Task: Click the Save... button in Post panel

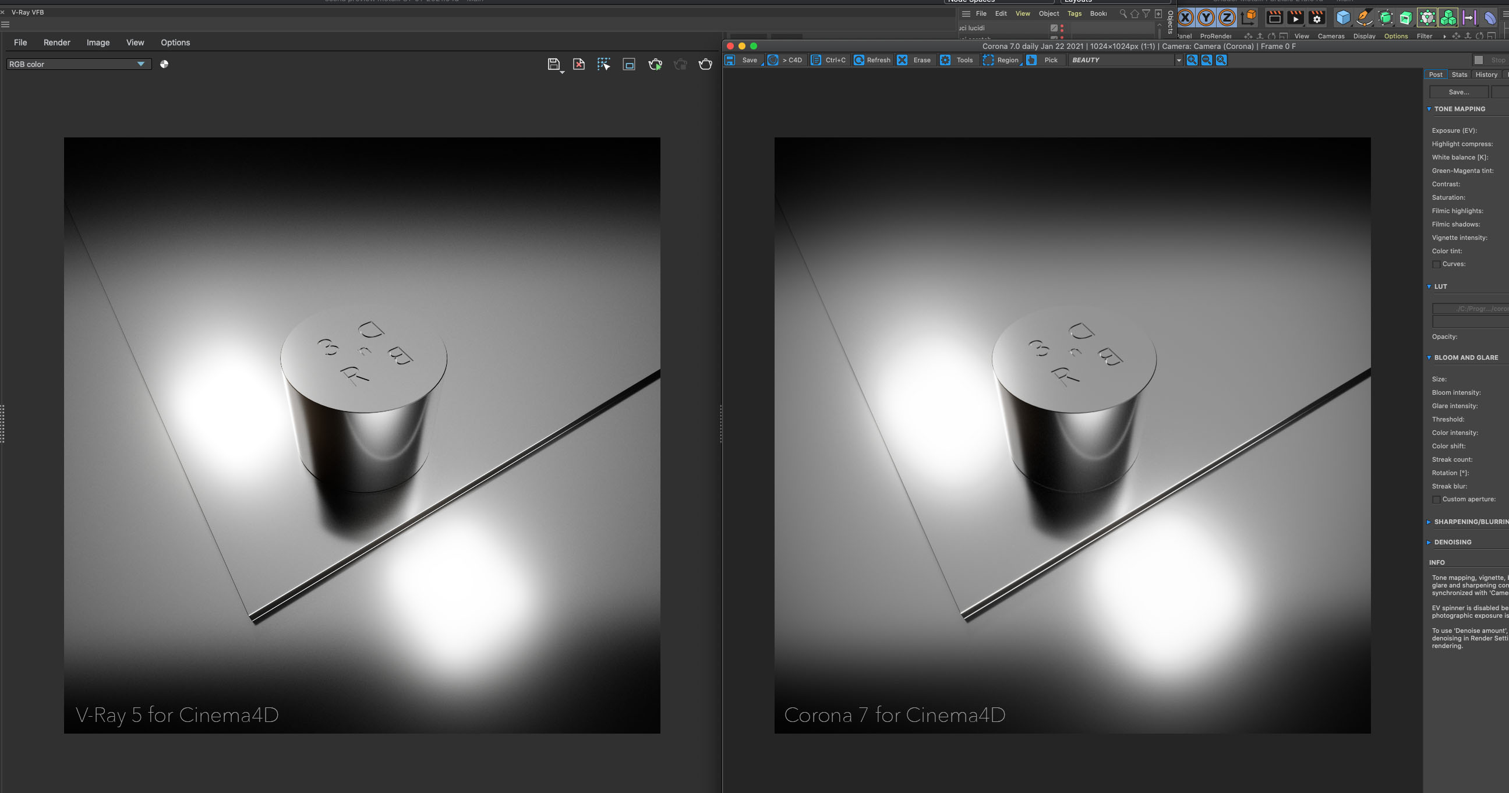Action: [x=1458, y=93]
